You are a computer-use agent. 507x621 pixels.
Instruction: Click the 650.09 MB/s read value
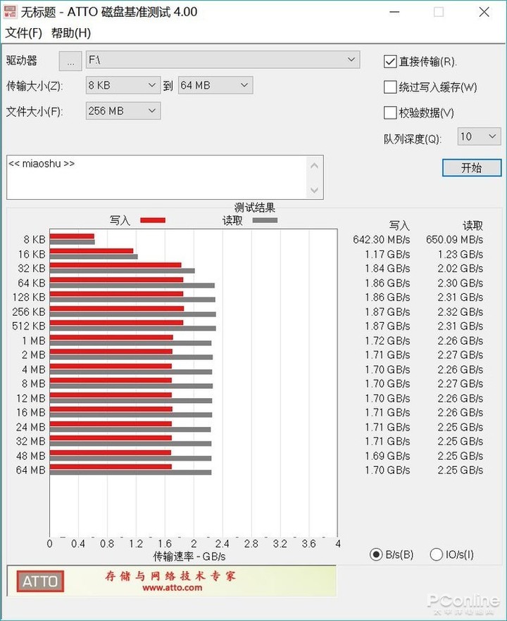pyautogui.click(x=454, y=240)
